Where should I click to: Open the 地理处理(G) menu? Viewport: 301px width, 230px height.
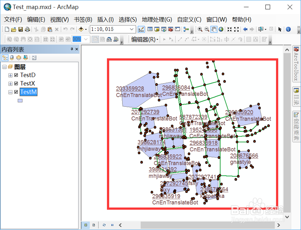point(157,20)
